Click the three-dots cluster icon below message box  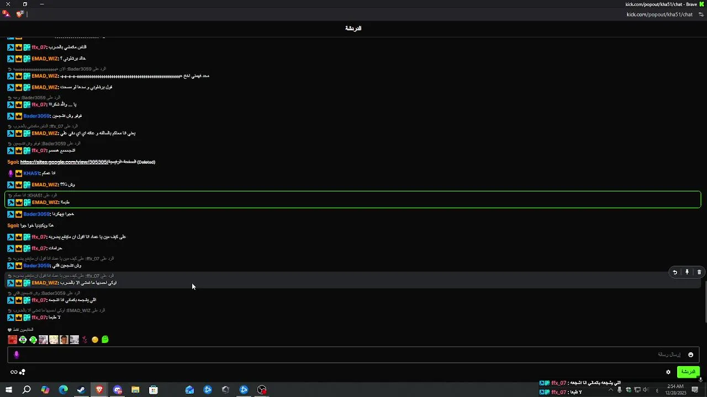[x=23, y=372]
